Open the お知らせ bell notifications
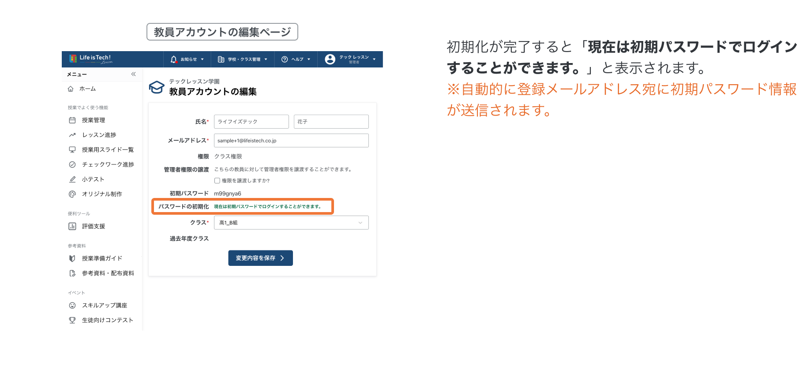Image resolution: width=803 pixels, height=388 pixels. coord(174,60)
